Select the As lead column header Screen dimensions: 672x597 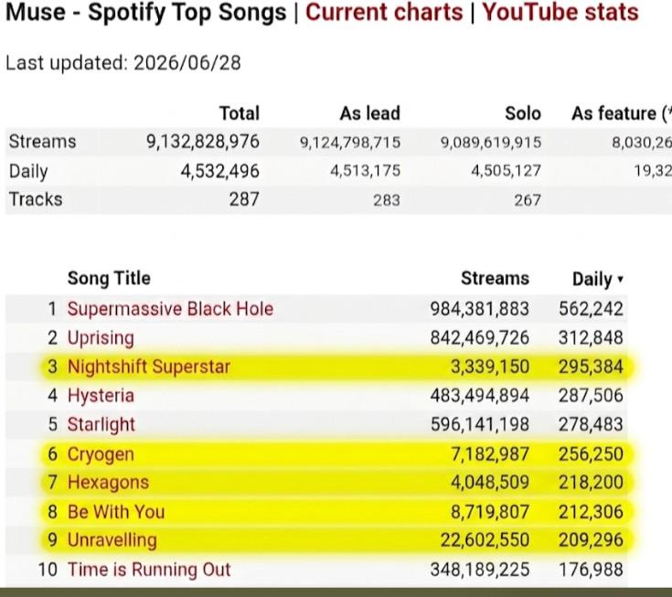[370, 113]
